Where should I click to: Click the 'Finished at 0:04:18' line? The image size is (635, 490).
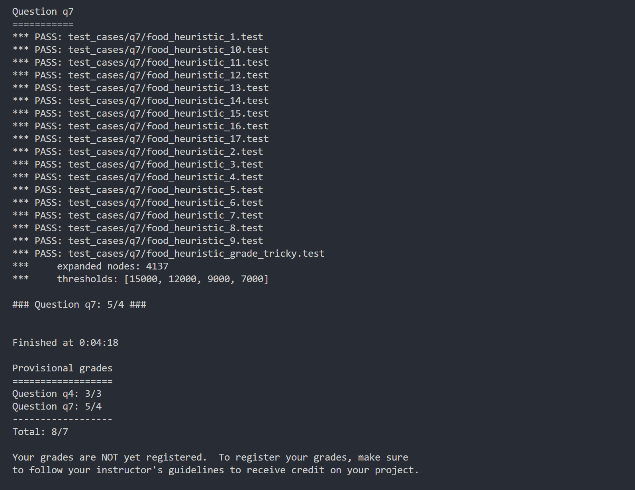pos(65,343)
